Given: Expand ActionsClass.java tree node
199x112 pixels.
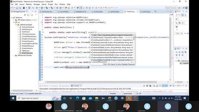Looking at the screenshot, I should click(x=18, y=27).
